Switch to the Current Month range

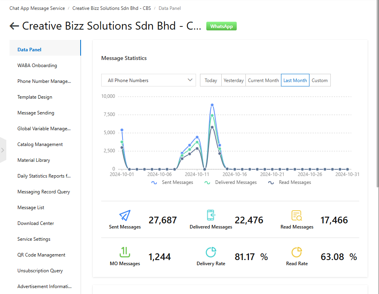coord(263,80)
